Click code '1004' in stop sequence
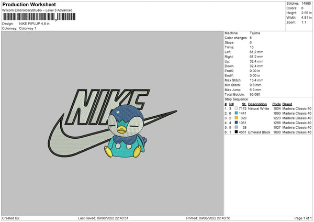 pos(277,108)
